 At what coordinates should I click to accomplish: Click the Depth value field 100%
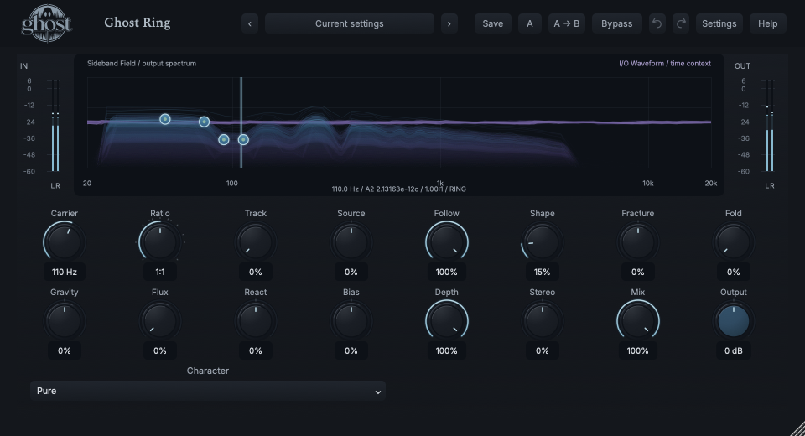(x=447, y=350)
